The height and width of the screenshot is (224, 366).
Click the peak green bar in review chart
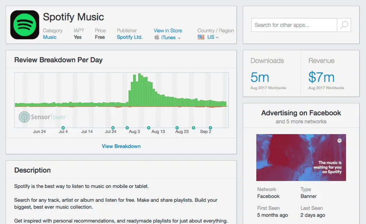tap(139, 90)
